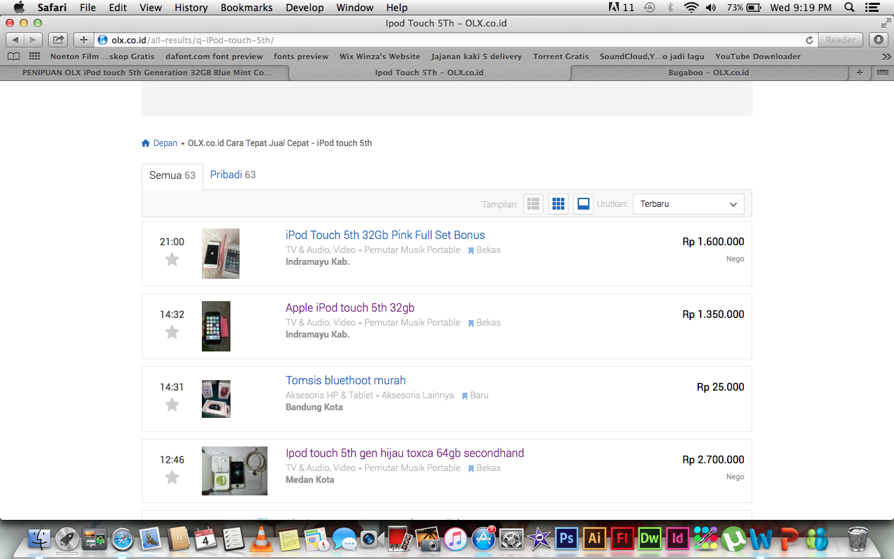
Task: Switch to list view display icon
Action: pos(534,204)
